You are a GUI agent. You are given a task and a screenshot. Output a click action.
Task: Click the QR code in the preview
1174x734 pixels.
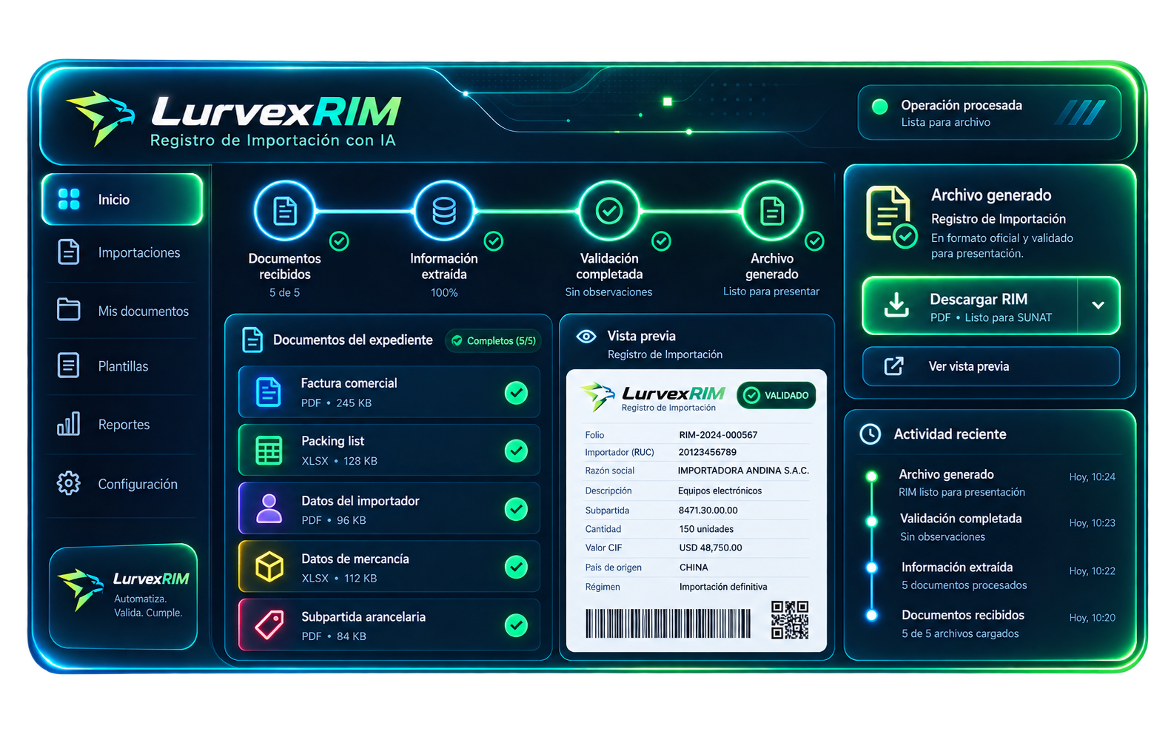click(x=790, y=620)
